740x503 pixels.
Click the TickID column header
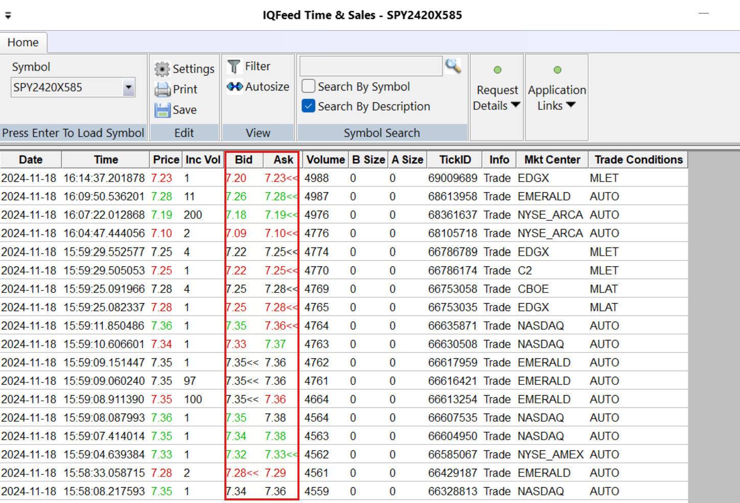pyautogui.click(x=455, y=160)
